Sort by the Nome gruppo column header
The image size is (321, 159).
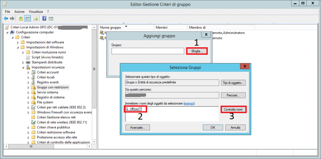tap(110, 28)
